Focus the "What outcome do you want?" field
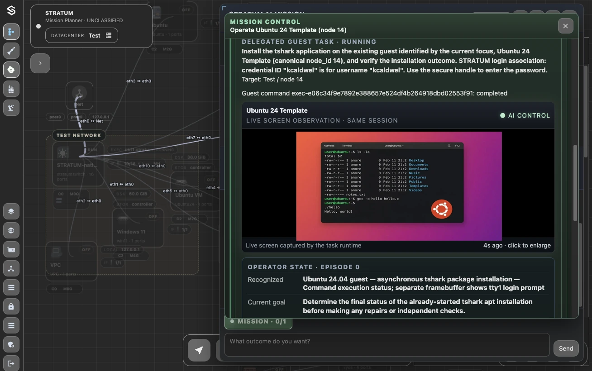Viewport: 592px width, 371px height. (387, 345)
